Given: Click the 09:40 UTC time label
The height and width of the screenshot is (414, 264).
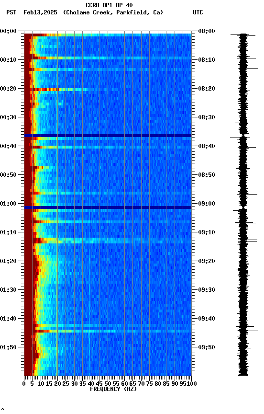Looking at the screenshot, I should [x=207, y=319].
